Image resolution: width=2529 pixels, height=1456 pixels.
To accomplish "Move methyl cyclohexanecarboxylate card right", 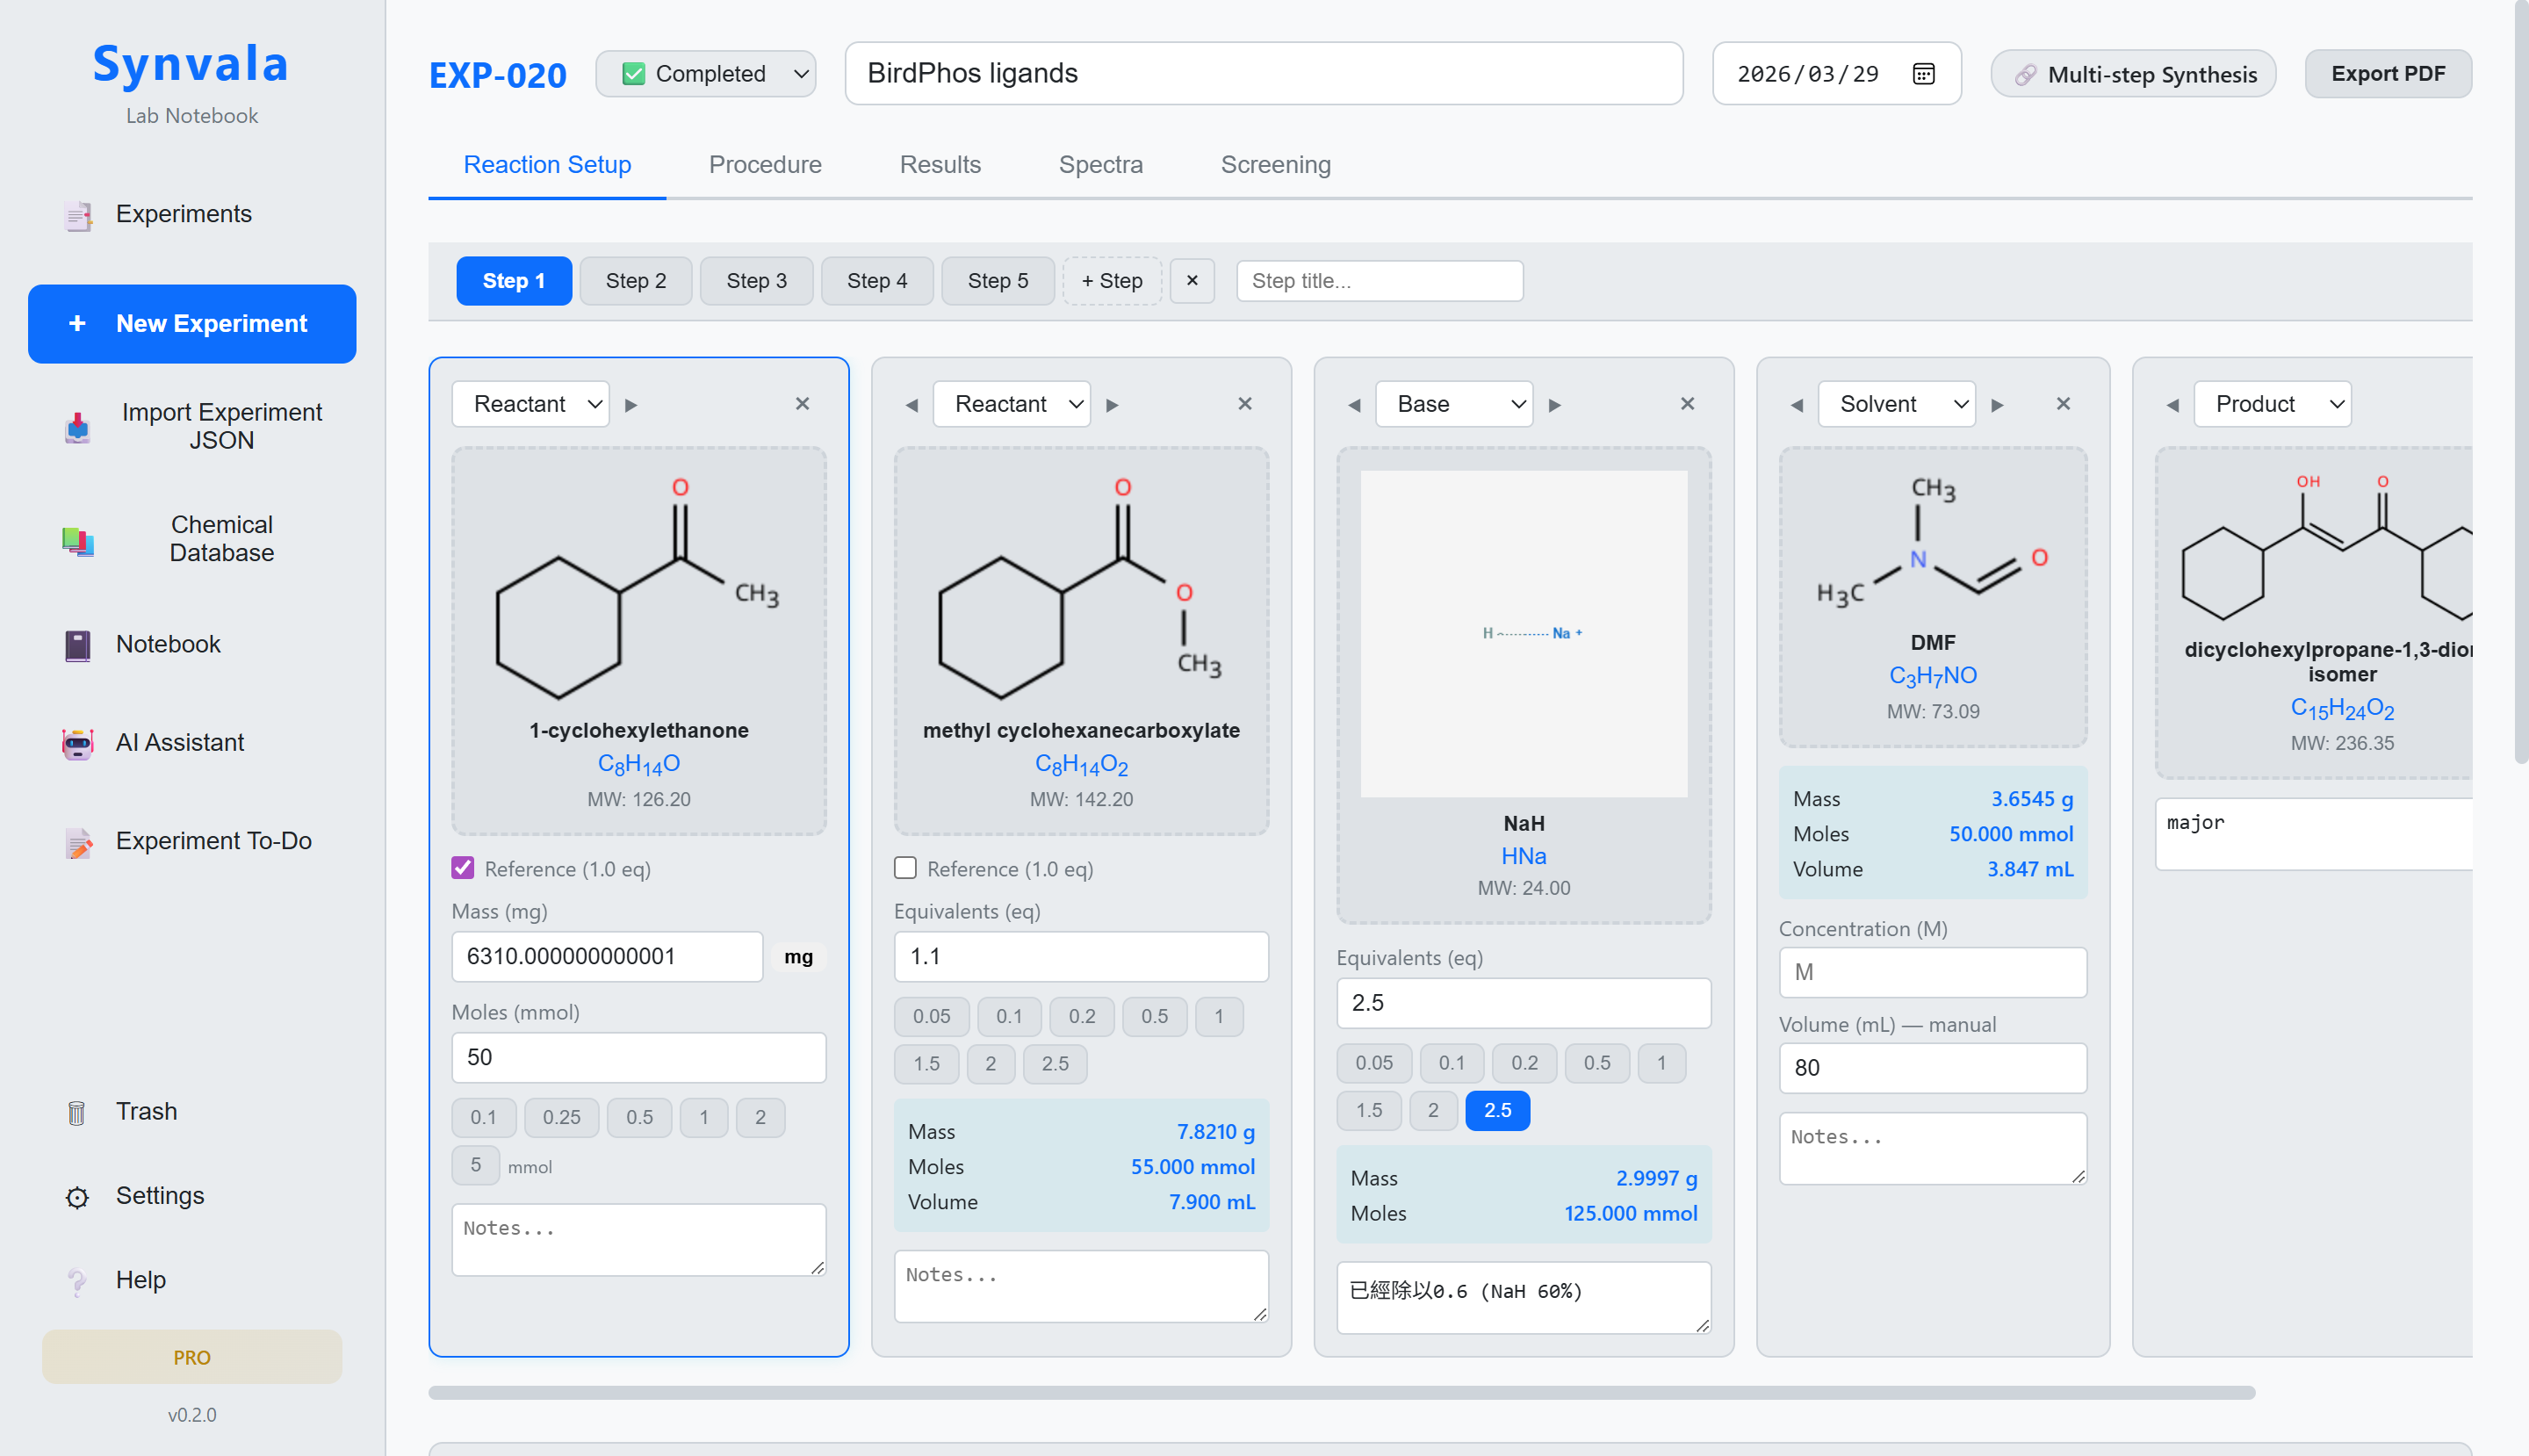I will pos(1112,405).
